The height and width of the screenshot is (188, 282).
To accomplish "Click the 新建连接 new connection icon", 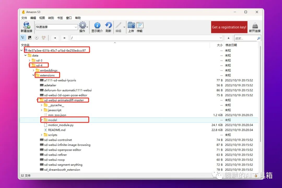I will (x=26, y=27).
